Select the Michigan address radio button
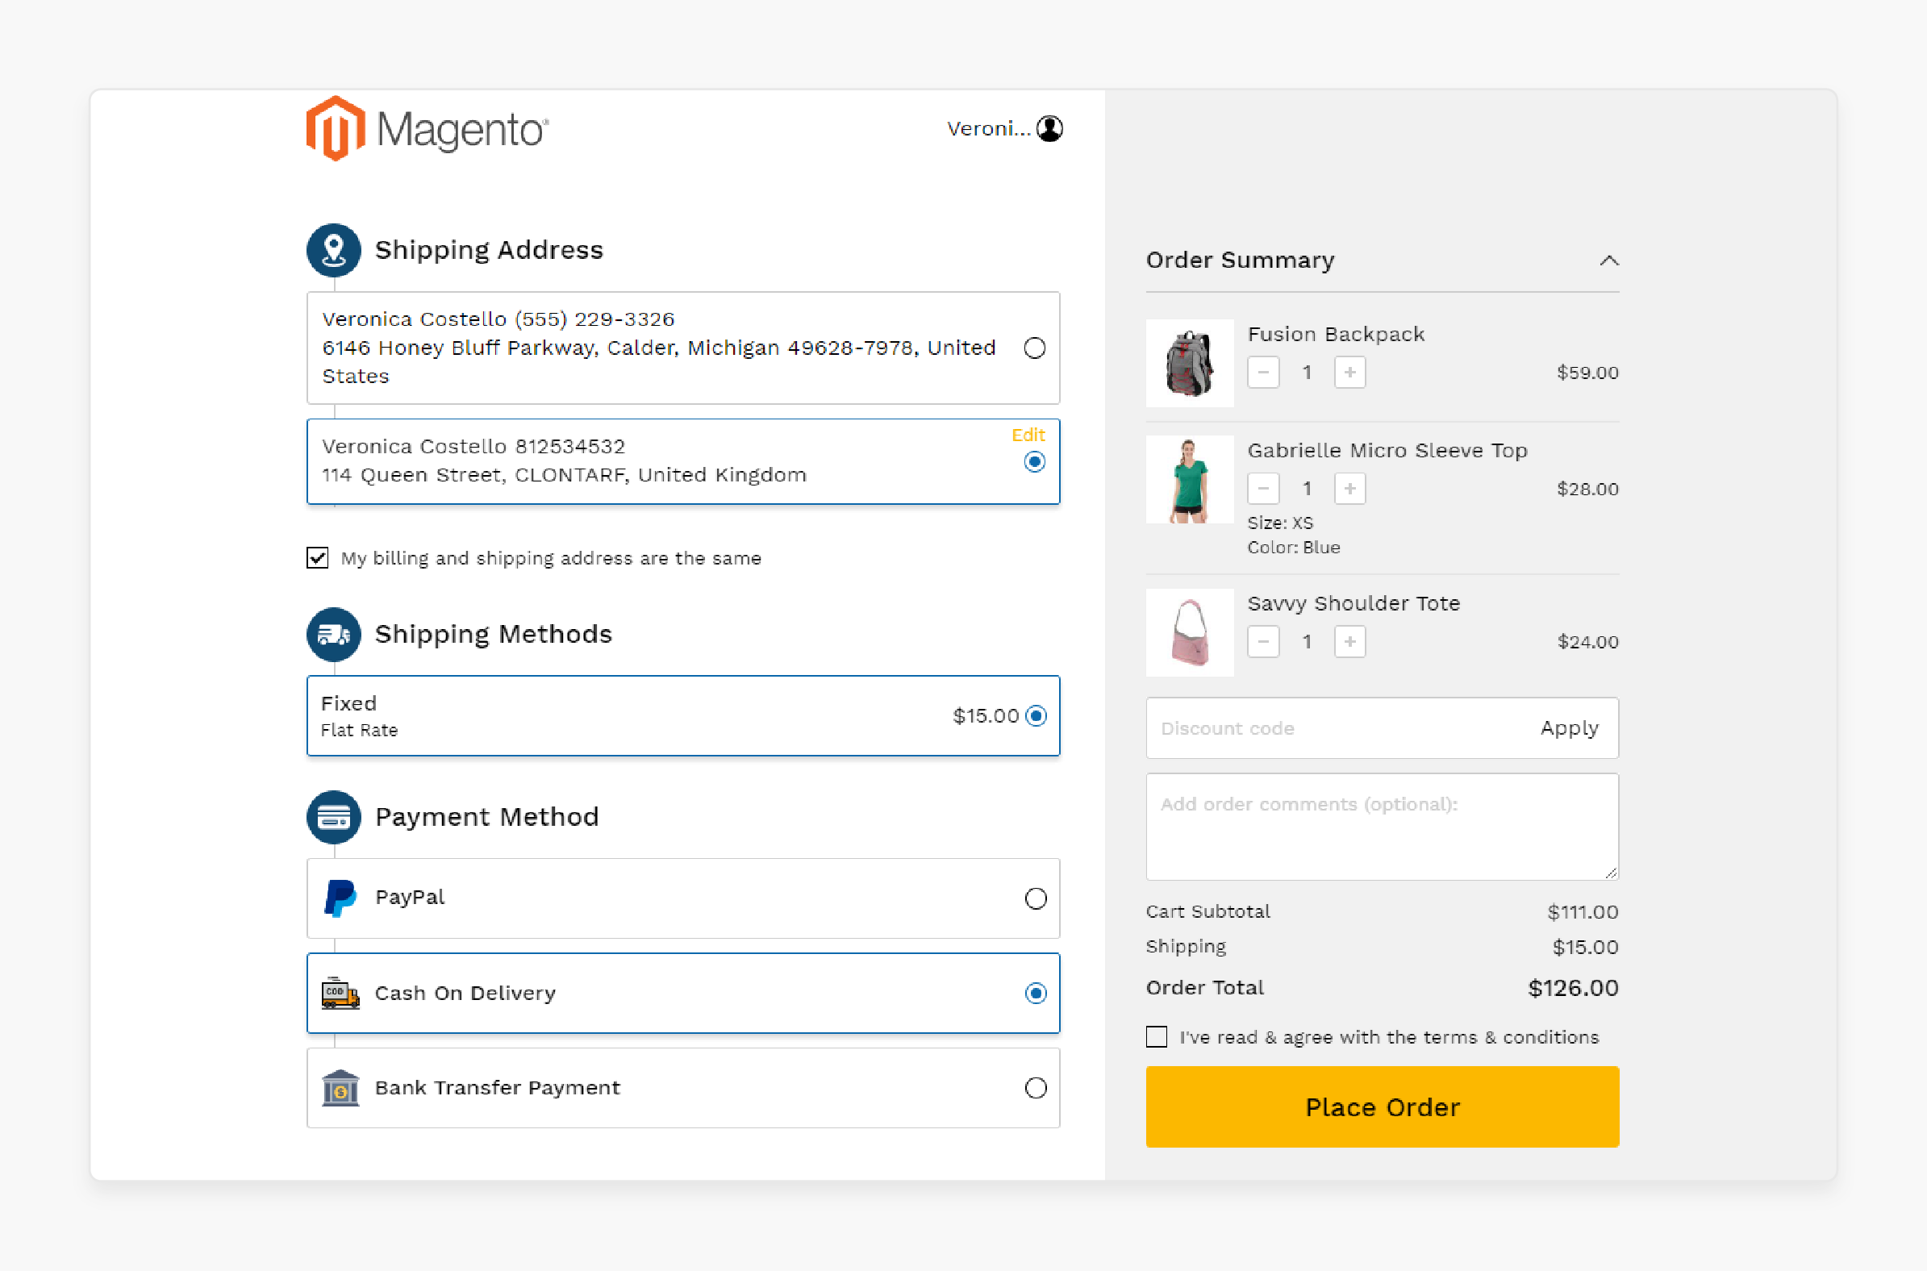Viewport: 1927px width, 1271px height. (x=1034, y=348)
